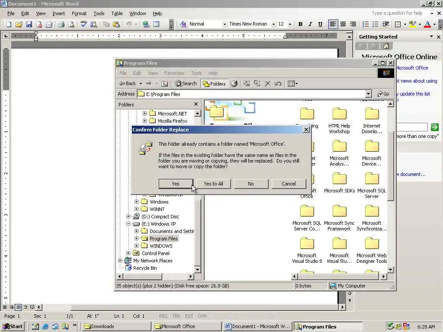Toggle Bold formatting in Word

point(300,24)
